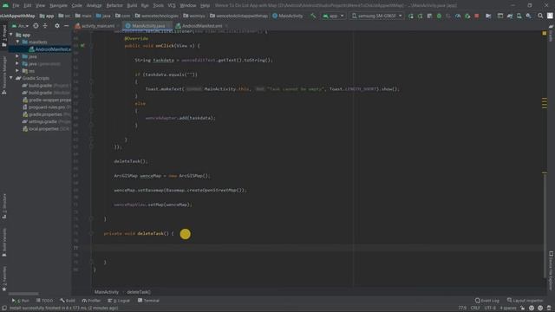This screenshot has height=312, width=555.
Task: Stop the app with the red Stop icon
Action: (477, 16)
